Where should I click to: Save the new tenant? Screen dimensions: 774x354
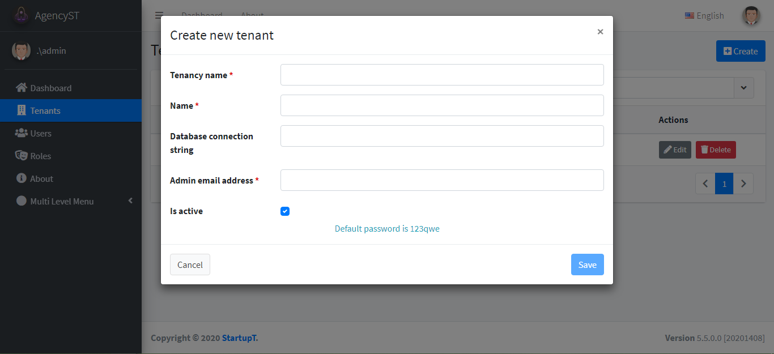[x=587, y=264]
